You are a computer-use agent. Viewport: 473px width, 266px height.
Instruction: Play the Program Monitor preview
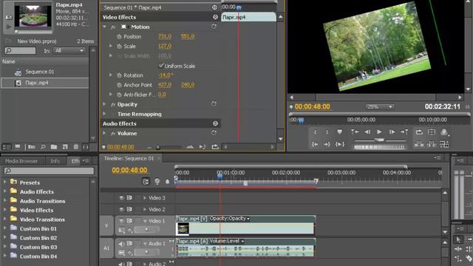[x=379, y=132]
